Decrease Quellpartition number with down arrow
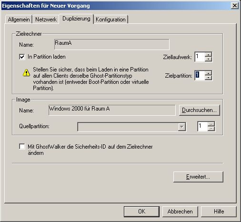The image size is (241, 222). point(211,129)
